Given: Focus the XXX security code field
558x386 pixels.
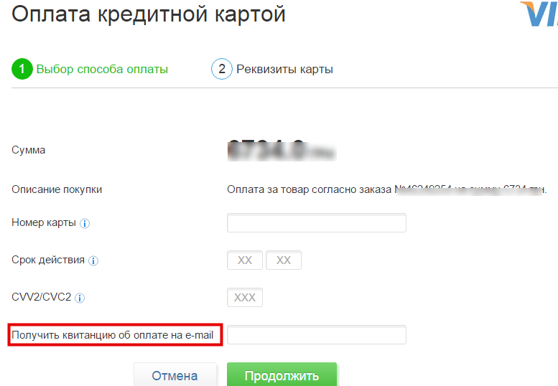Looking at the screenshot, I should 245,298.
